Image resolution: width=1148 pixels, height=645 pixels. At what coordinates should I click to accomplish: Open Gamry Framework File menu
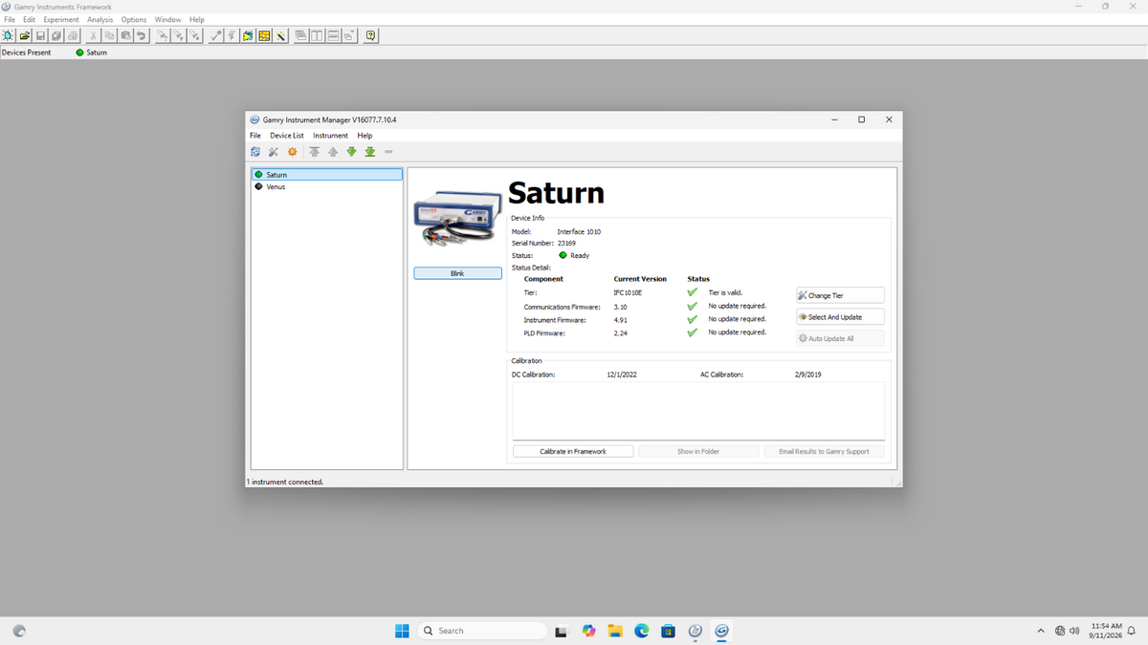(10, 19)
